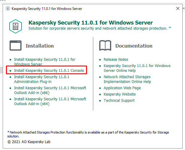185x150 pixels.
Task: Click the Documentation section heading
Action: pyautogui.click(x=134, y=46)
